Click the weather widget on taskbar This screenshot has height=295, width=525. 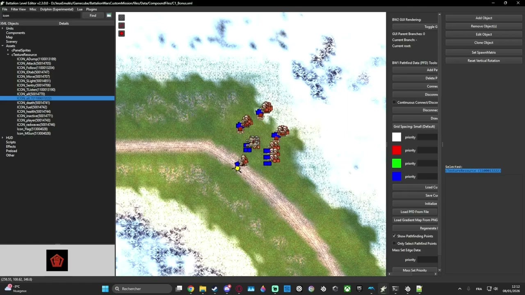point(16,288)
